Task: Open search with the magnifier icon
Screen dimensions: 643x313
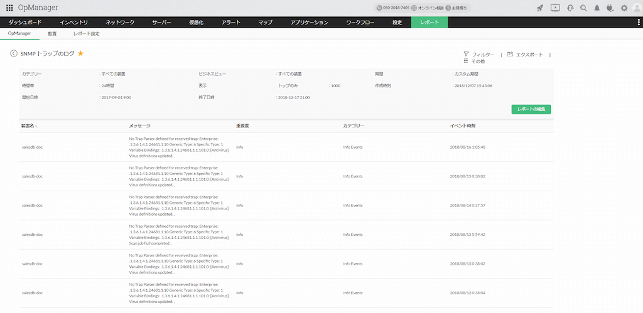Action: (x=583, y=8)
